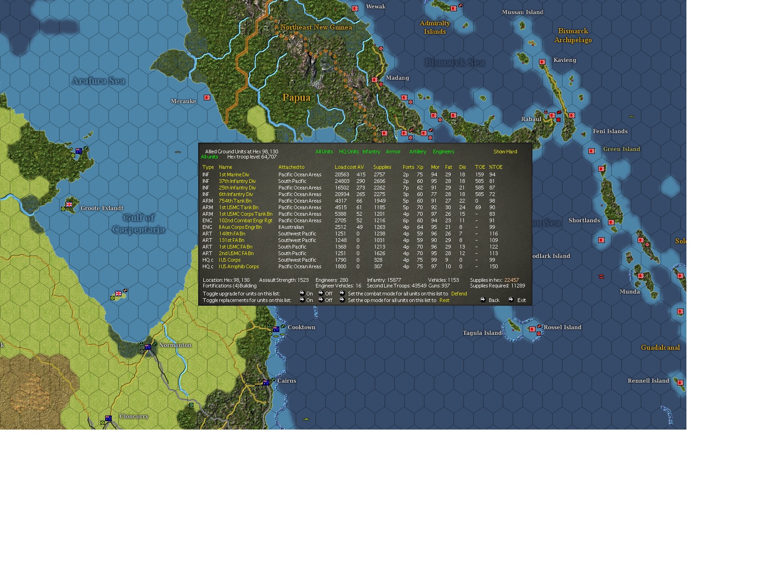Open the 1st USMC Corps Tank Bn unit
Viewport: 770px width, 574px height.
246,214
